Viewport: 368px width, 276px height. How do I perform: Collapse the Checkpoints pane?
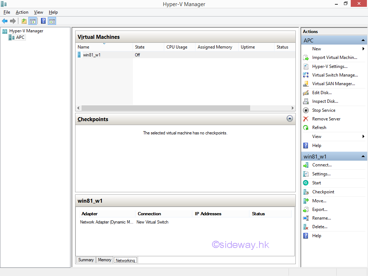[x=290, y=119]
